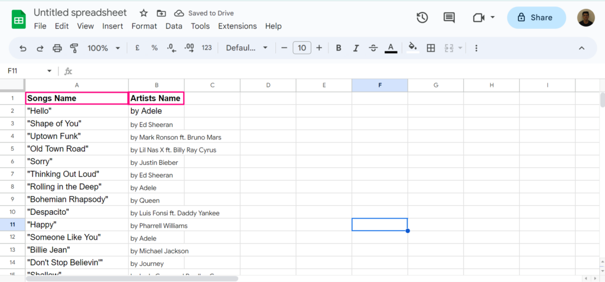The width and height of the screenshot is (605, 282).
Task: Open the Insert menu
Action: [113, 26]
